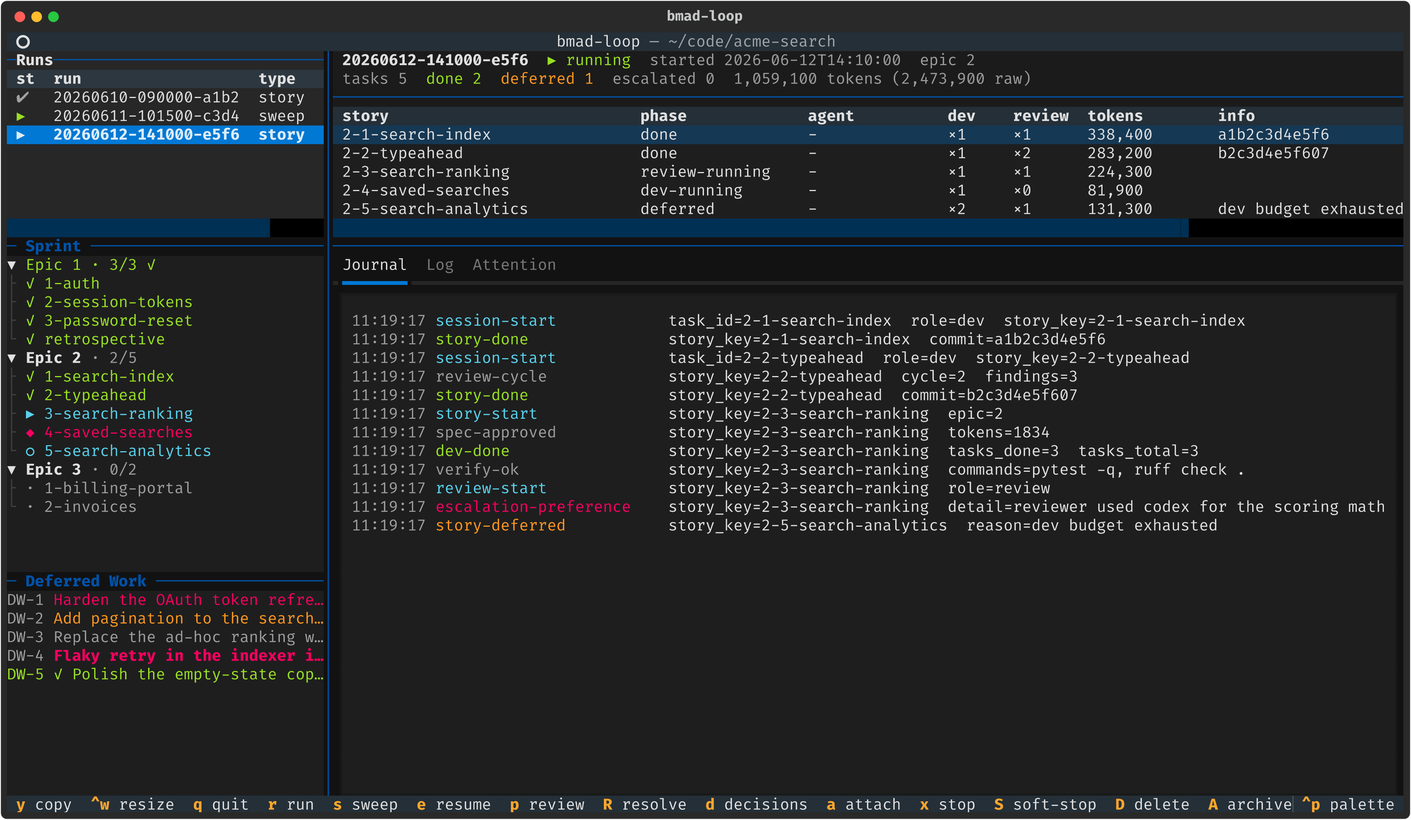The height and width of the screenshot is (820, 1411).
Task: Click the 'p review' footer shortcut
Action: 546,805
